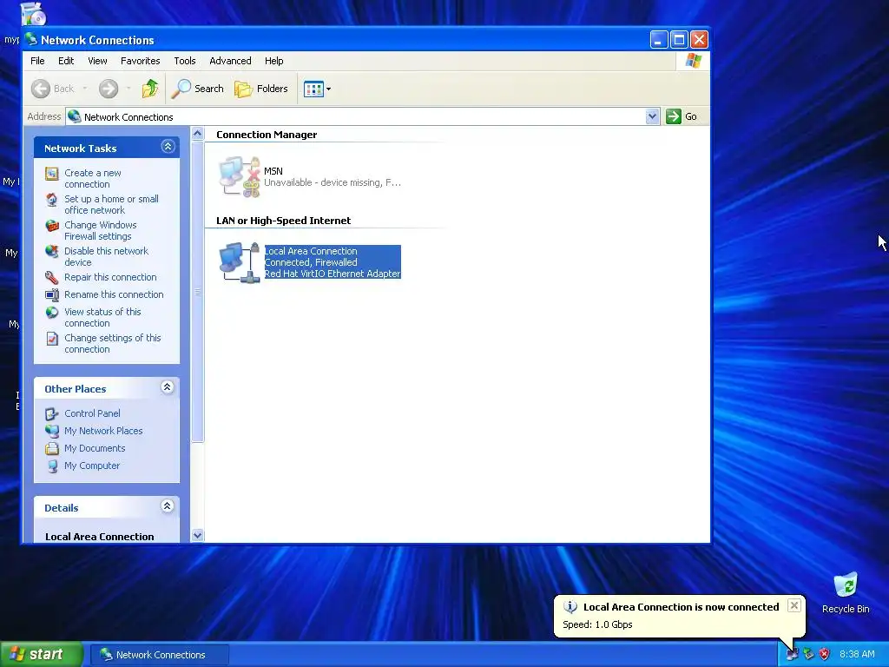
Task: Click the My Computer icon in Other Places
Action: (51, 466)
